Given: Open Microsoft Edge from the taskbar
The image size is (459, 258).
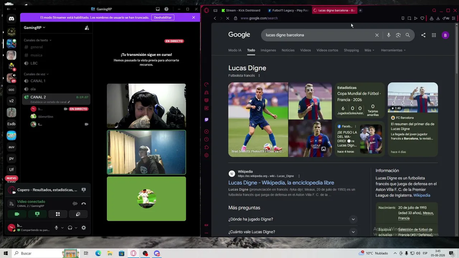Looking at the screenshot, I should 98,253.
